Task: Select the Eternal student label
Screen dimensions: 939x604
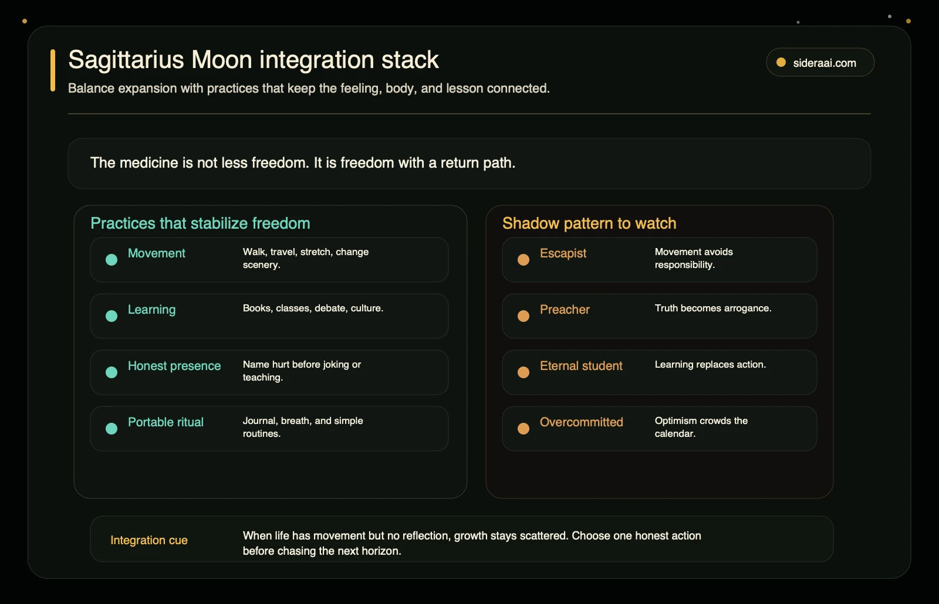Action: click(x=582, y=366)
